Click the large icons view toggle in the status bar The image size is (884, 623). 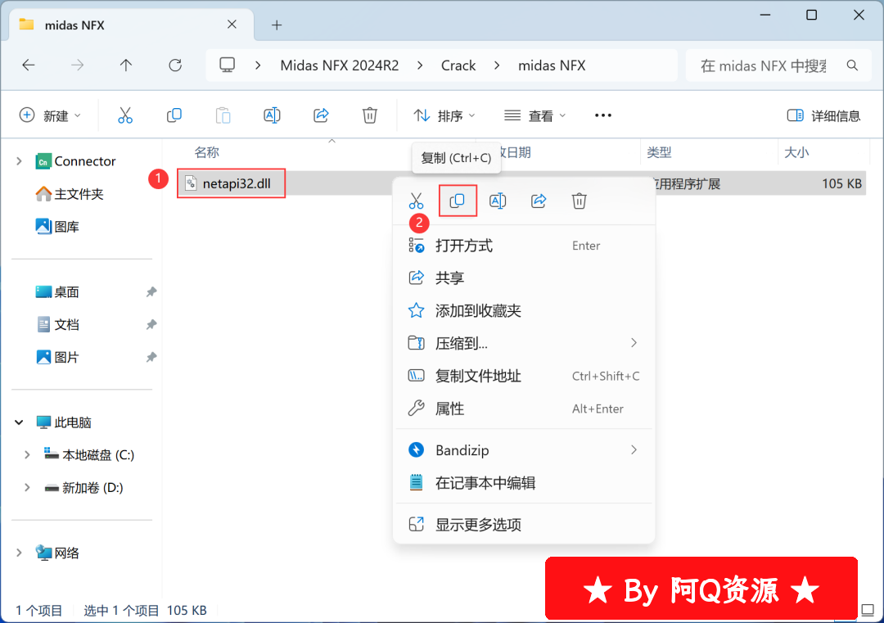868,610
